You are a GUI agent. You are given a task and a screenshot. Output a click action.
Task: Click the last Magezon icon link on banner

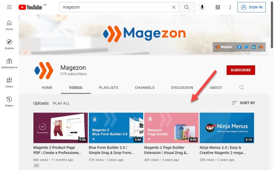(x=261, y=47)
